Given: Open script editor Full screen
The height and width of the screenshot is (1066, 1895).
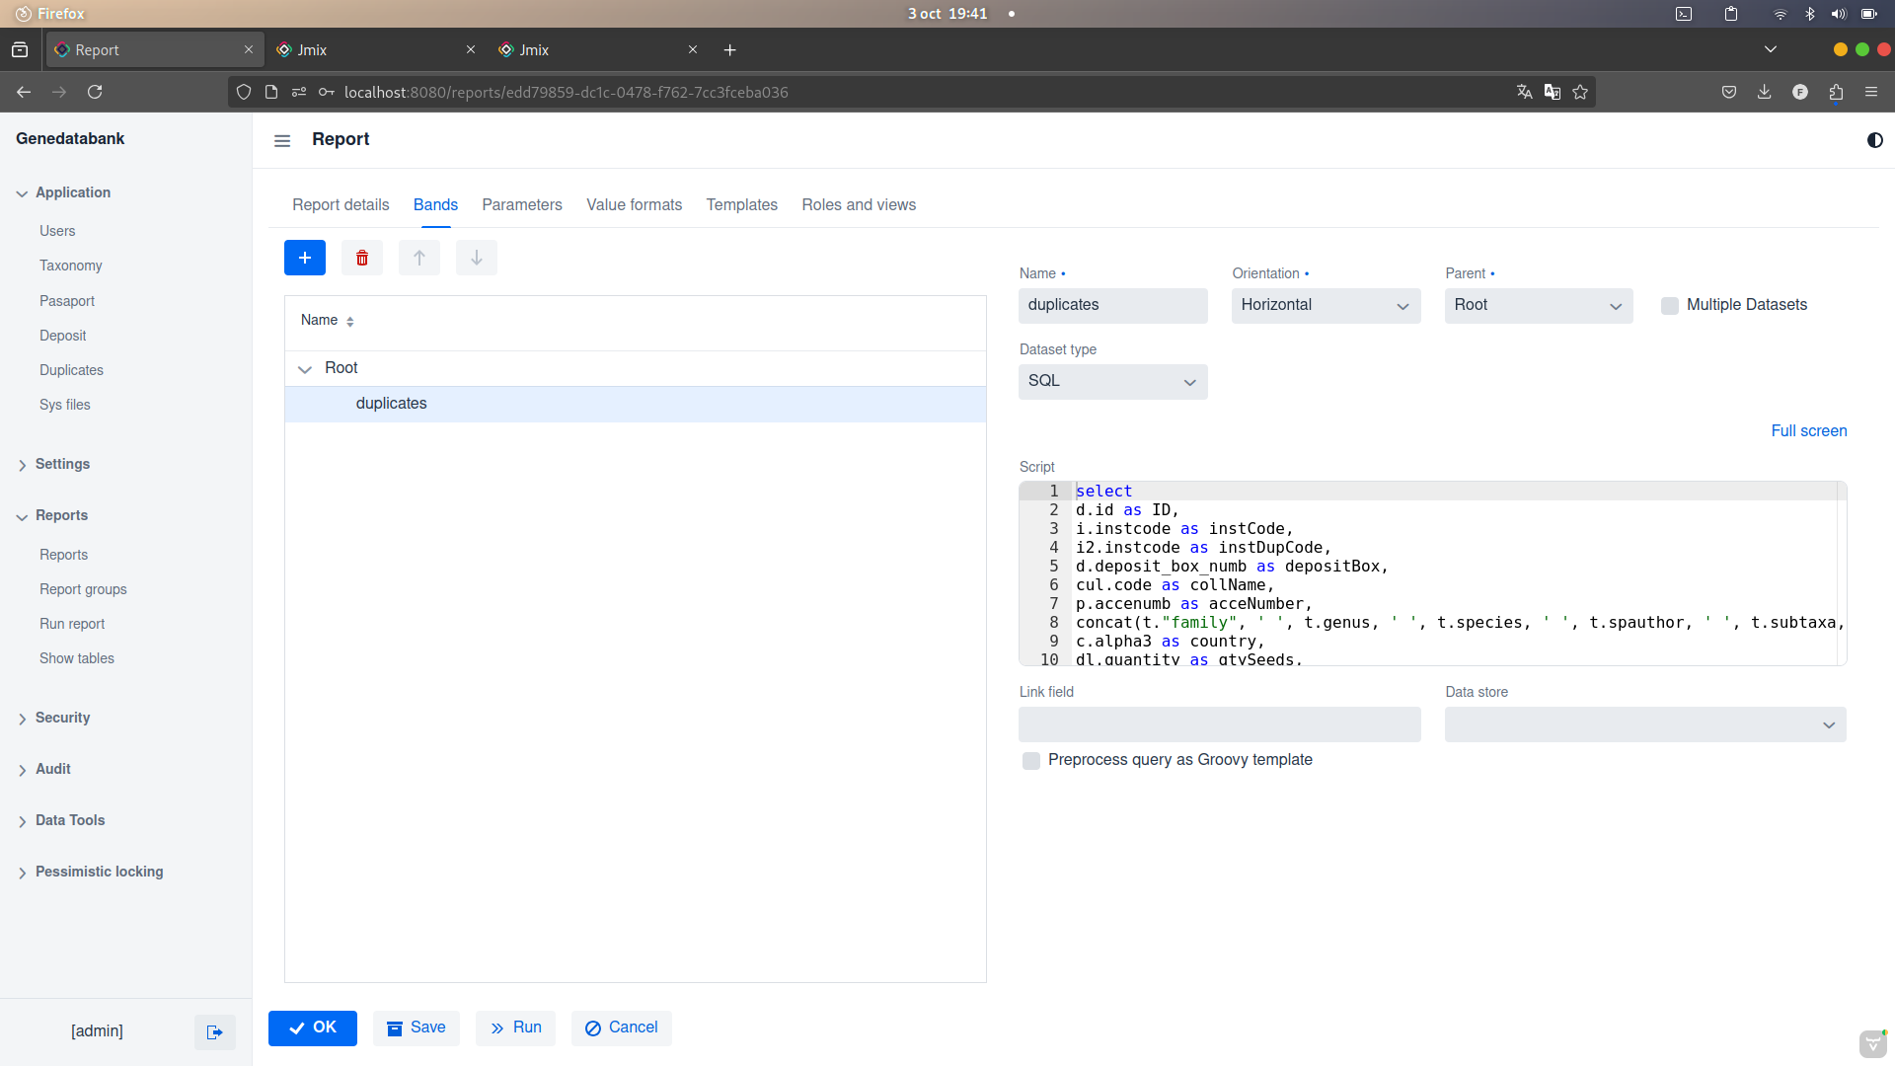Looking at the screenshot, I should pyautogui.click(x=1808, y=430).
